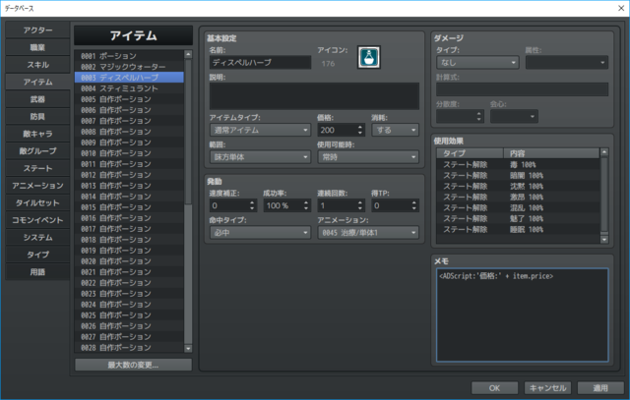
Task: Click the 価格 stepper arrows
Action: (x=359, y=130)
